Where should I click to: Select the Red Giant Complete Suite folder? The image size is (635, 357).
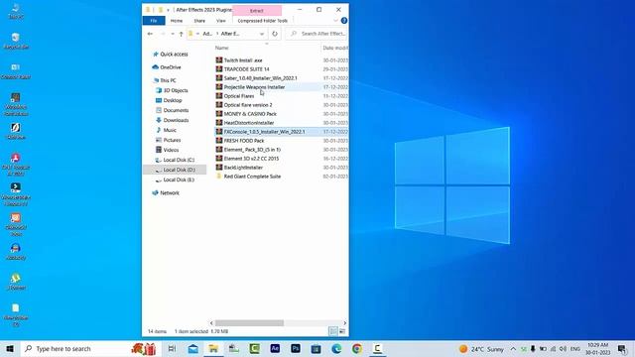pos(252,177)
